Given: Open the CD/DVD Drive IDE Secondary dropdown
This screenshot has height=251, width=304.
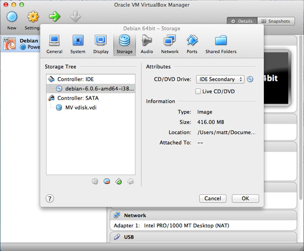Looking at the screenshot, I should [x=220, y=79].
